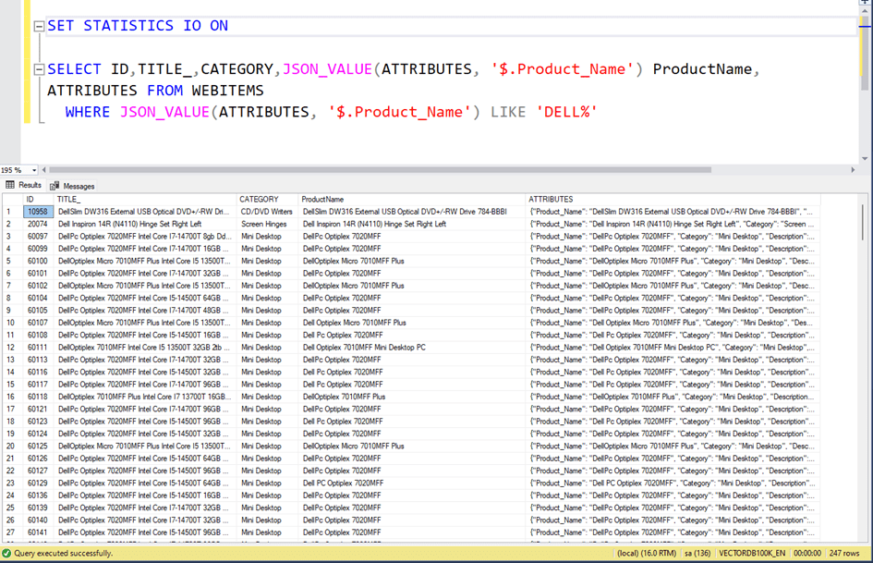Open the 195 % zoom dropdown
Image resolution: width=873 pixels, height=563 pixels.
coord(34,170)
